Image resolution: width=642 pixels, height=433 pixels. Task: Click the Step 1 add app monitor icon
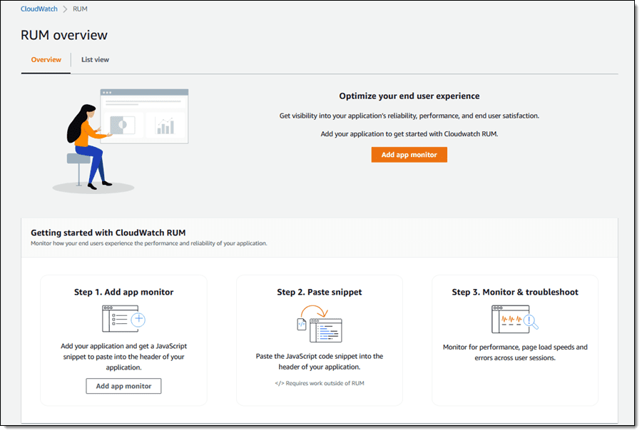point(123,318)
